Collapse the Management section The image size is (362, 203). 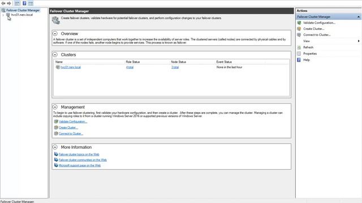coord(55,107)
